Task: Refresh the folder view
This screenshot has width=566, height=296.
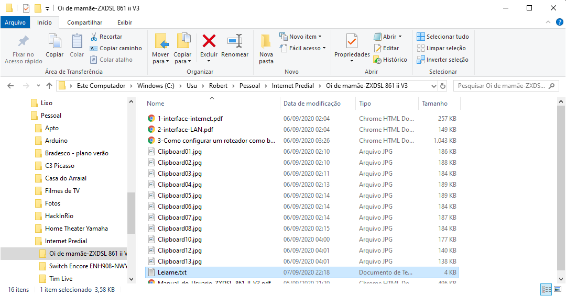Action: 443,86
